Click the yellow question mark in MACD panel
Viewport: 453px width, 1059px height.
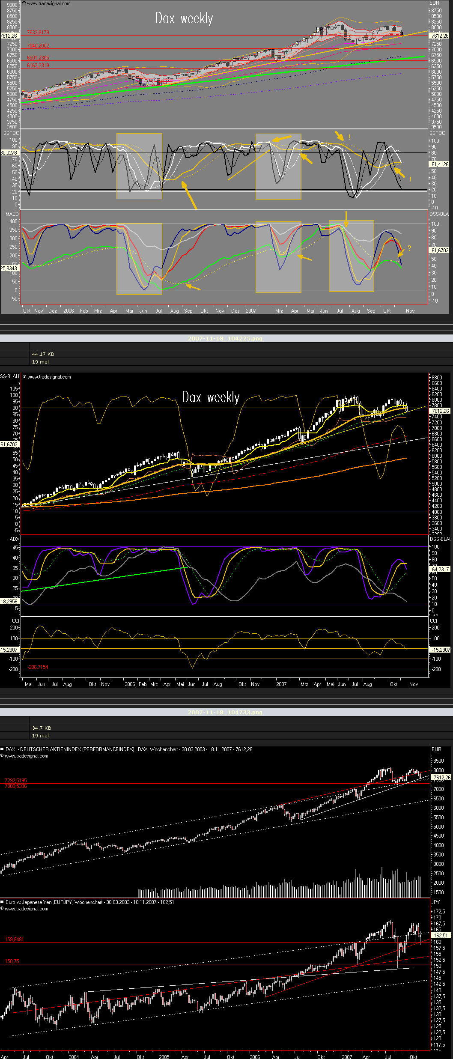pyautogui.click(x=409, y=248)
